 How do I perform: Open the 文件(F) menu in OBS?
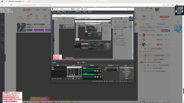click(x=53, y=12)
